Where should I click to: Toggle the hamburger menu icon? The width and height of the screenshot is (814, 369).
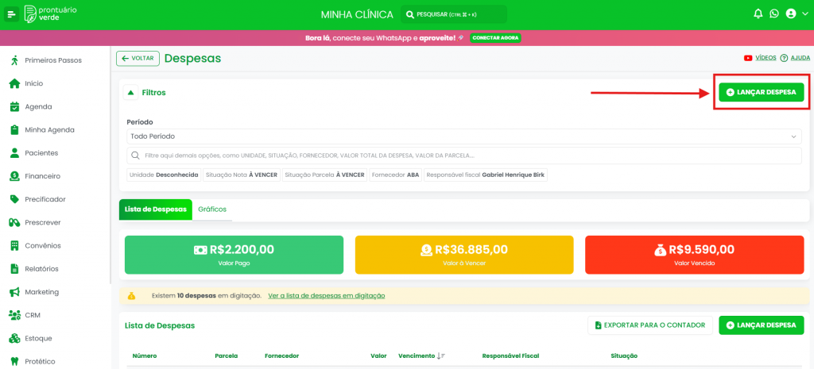point(12,14)
